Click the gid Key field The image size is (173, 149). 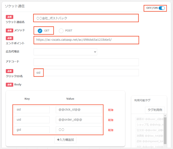coord(32,130)
